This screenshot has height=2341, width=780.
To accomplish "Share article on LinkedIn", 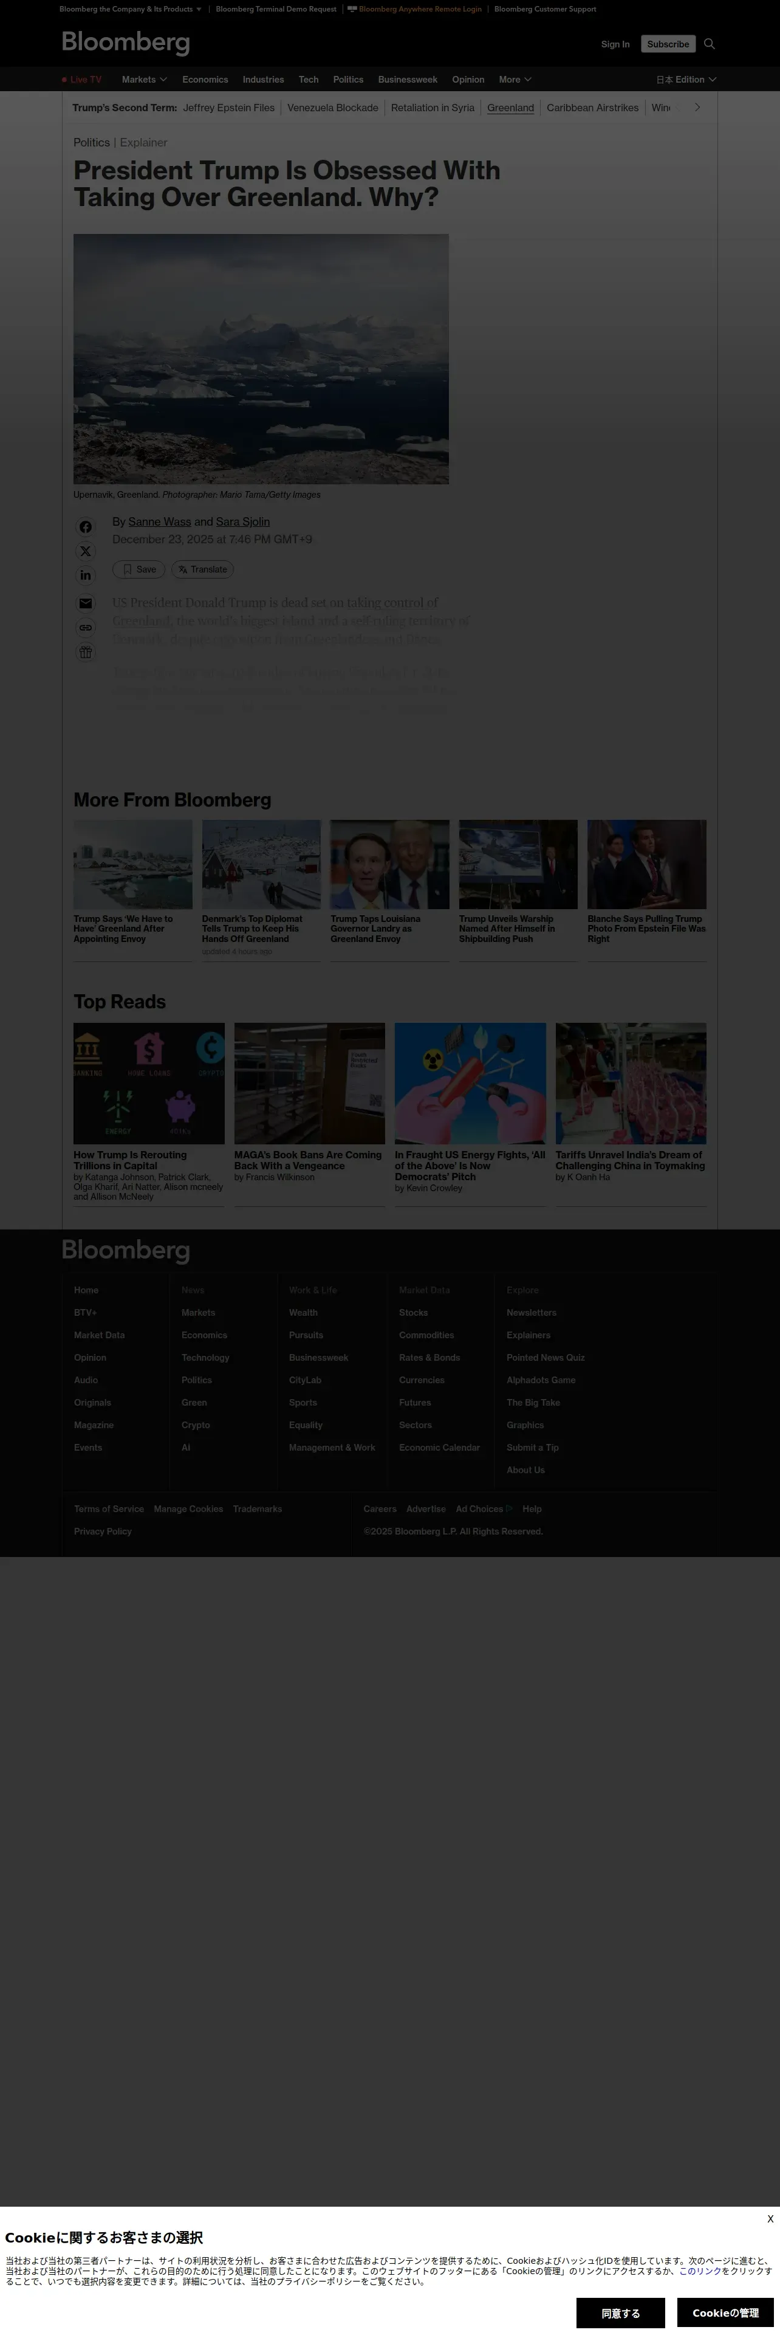I will tap(86, 576).
